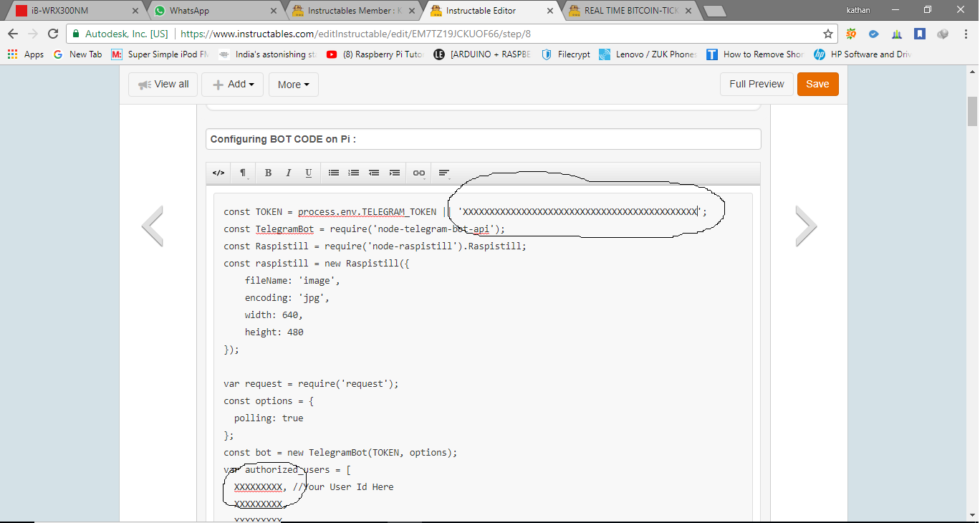The height and width of the screenshot is (523, 980).
Task: Decrease indent with the outdent icon
Action: pyautogui.click(x=374, y=173)
